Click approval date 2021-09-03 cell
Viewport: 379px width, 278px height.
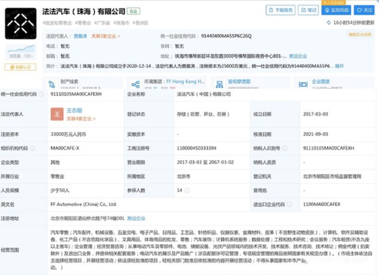tap(316, 134)
